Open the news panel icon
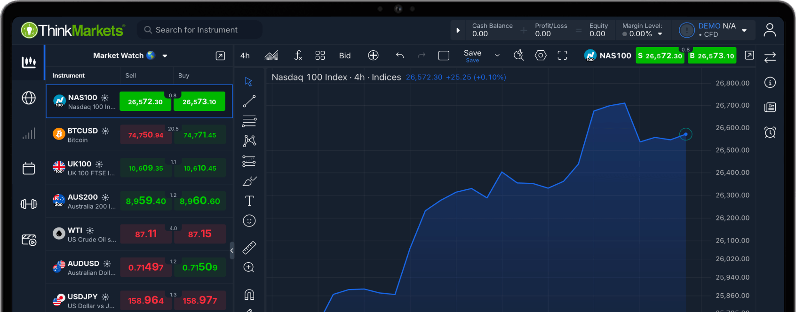 pos(770,108)
